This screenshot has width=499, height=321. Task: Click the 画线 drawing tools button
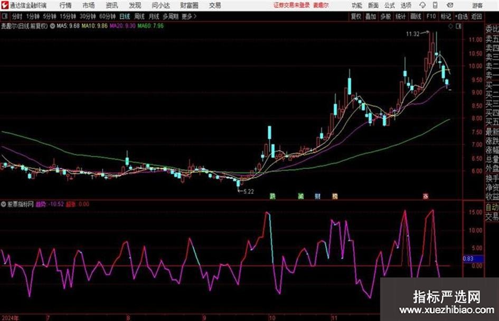[416, 16]
